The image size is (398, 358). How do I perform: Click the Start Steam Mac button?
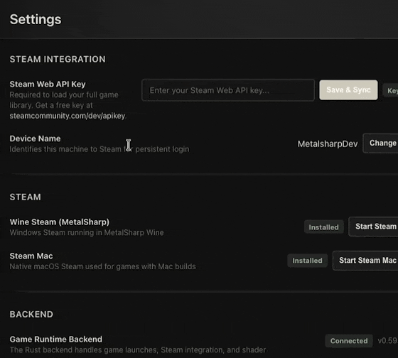[x=365, y=260]
